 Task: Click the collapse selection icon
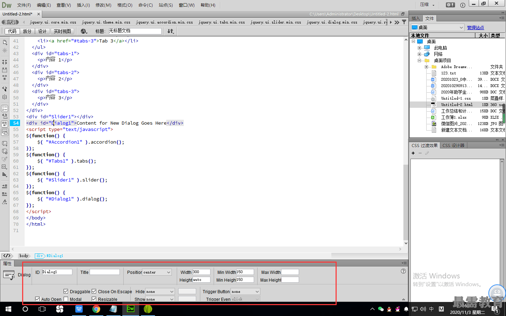click(x=5, y=70)
